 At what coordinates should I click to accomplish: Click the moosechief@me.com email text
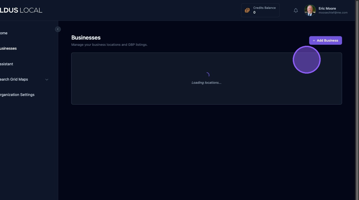(333, 12)
